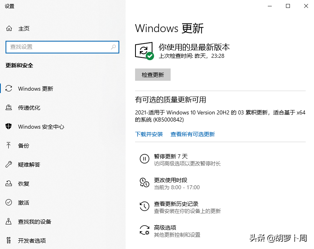This screenshot has width=314, height=249.
Task: Click the update history clock icon
Action: tap(145, 206)
